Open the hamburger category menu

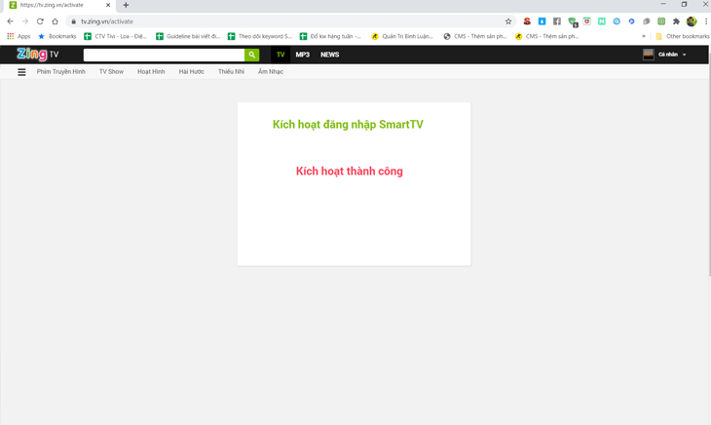click(21, 72)
